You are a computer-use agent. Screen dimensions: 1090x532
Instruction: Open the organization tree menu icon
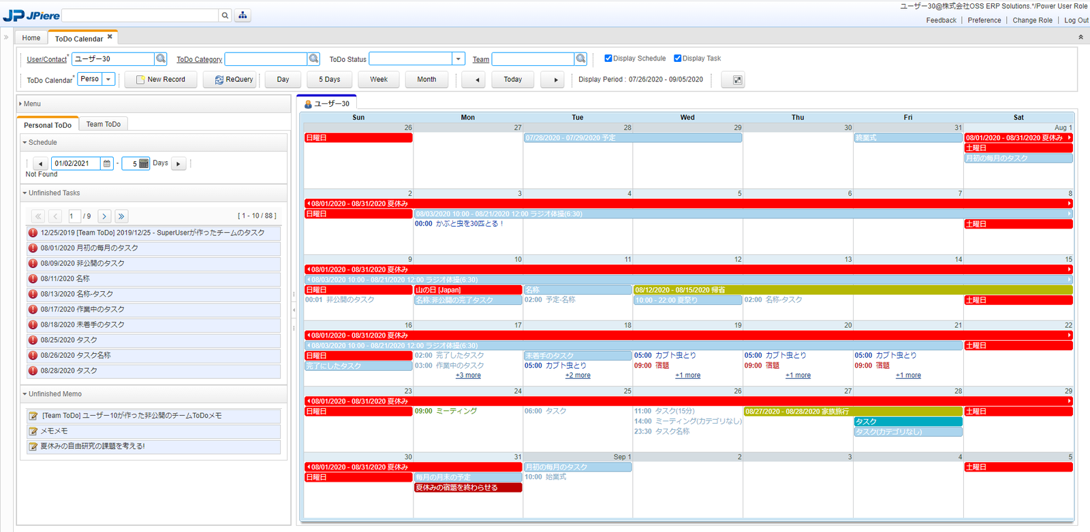click(243, 16)
